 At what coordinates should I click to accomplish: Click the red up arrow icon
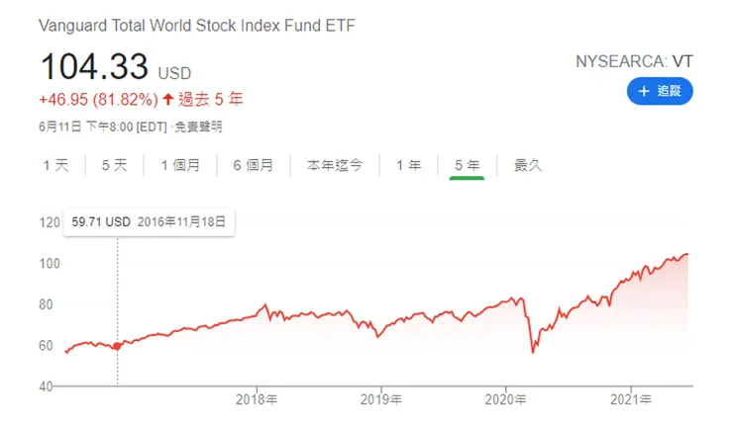click(168, 99)
